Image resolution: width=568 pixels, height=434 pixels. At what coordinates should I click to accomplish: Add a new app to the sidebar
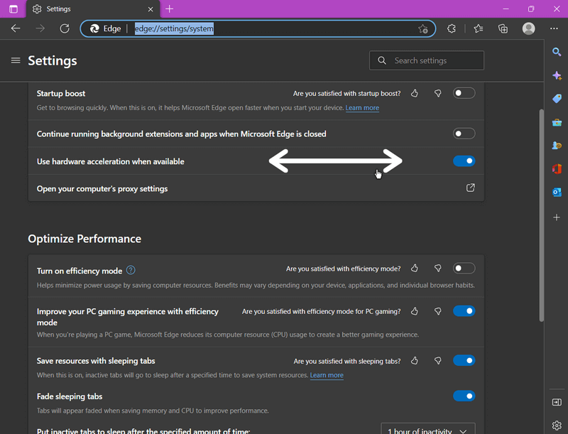(x=557, y=217)
